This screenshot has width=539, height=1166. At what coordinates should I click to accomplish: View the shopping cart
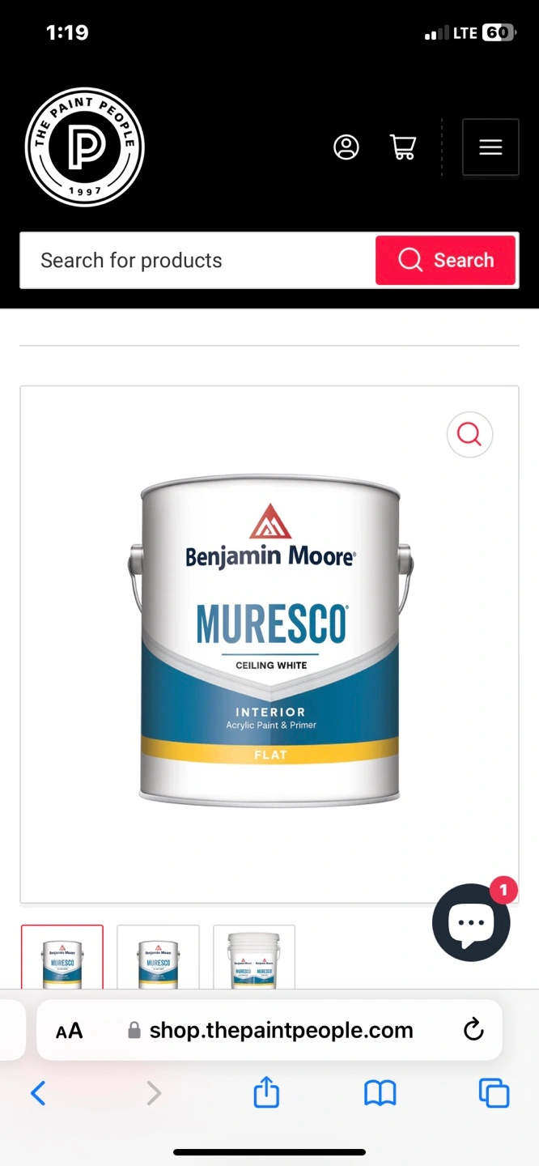coord(403,147)
